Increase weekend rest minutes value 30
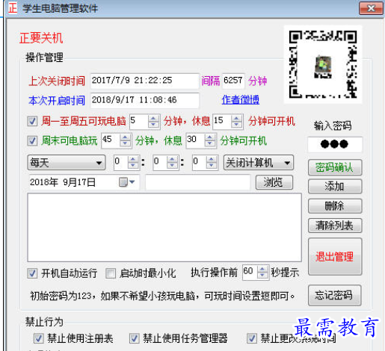 point(210,138)
